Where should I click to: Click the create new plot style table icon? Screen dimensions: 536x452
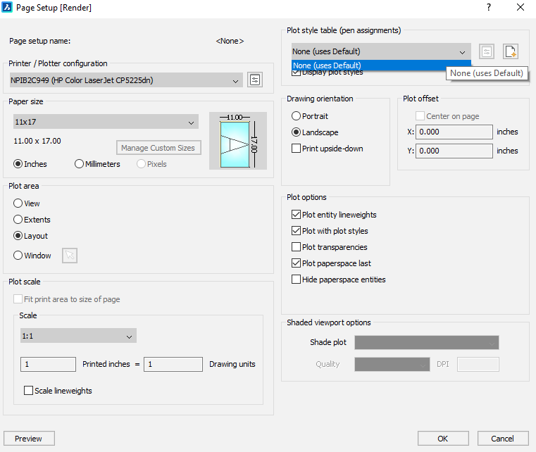[x=511, y=51]
